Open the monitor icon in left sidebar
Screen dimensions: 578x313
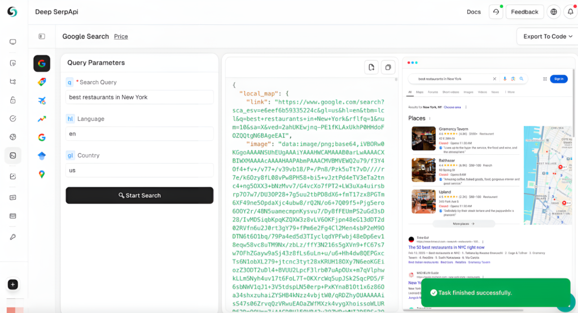tap(13, 42)
